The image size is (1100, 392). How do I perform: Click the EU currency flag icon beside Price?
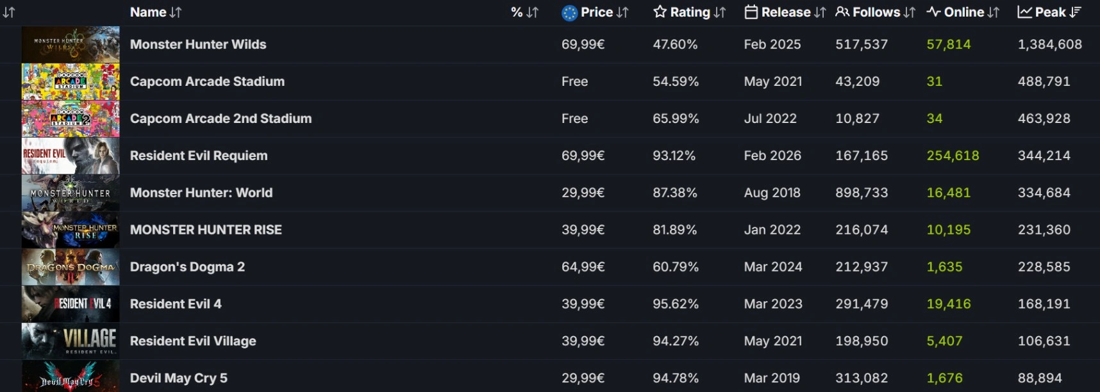coord(569,13)
